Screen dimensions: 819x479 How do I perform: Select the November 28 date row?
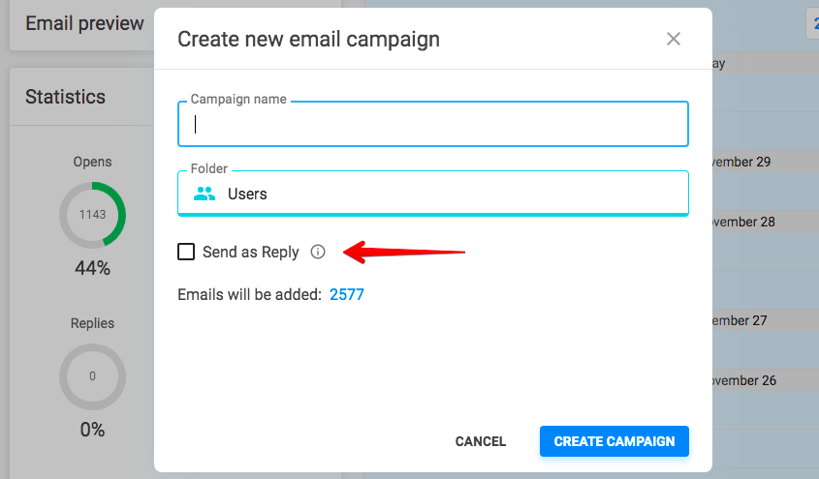[x=766, y=222]
